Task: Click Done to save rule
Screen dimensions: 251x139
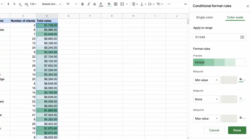Action: coord(237,130)
